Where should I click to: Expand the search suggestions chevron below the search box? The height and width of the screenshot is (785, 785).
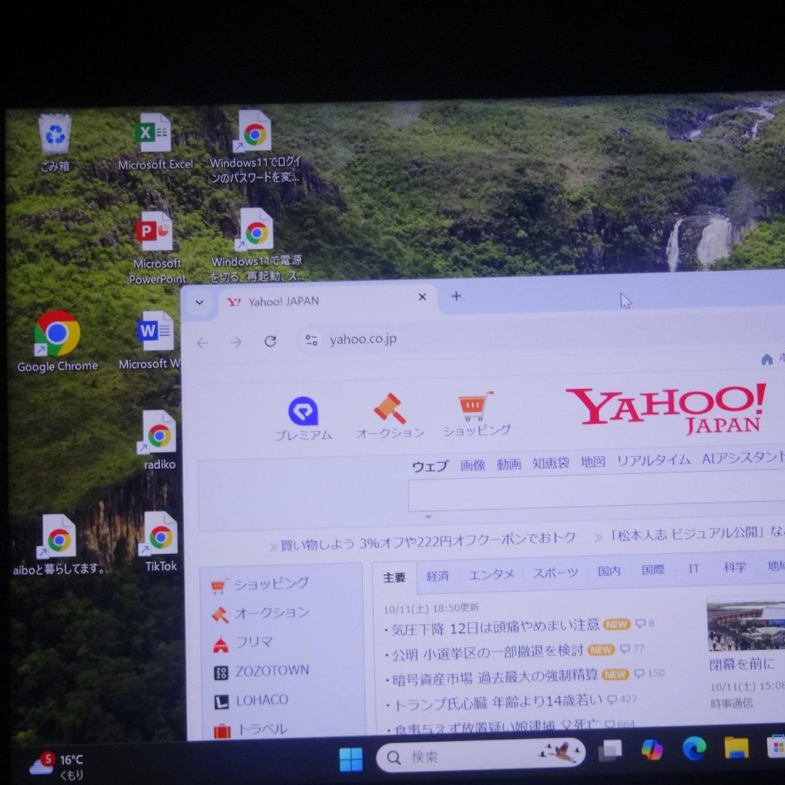(x=428, y=518)
